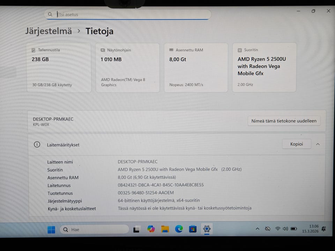
Task: Open File Explorer from taskbar
Action: (165, 229)
